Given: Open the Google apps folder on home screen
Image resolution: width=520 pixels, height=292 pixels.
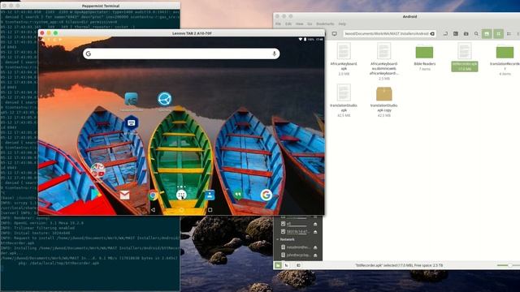Looking at the screenshot, I should (x=97, y=171).
